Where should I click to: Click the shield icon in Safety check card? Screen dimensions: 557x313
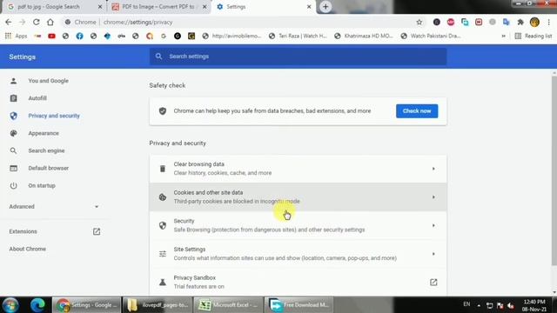163,111
